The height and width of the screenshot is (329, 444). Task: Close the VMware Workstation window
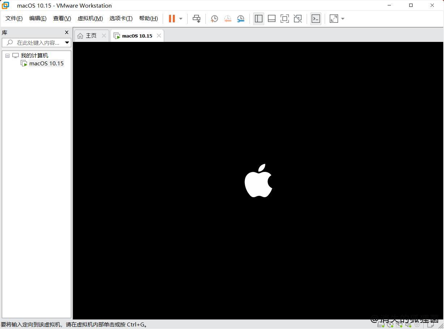432,5
